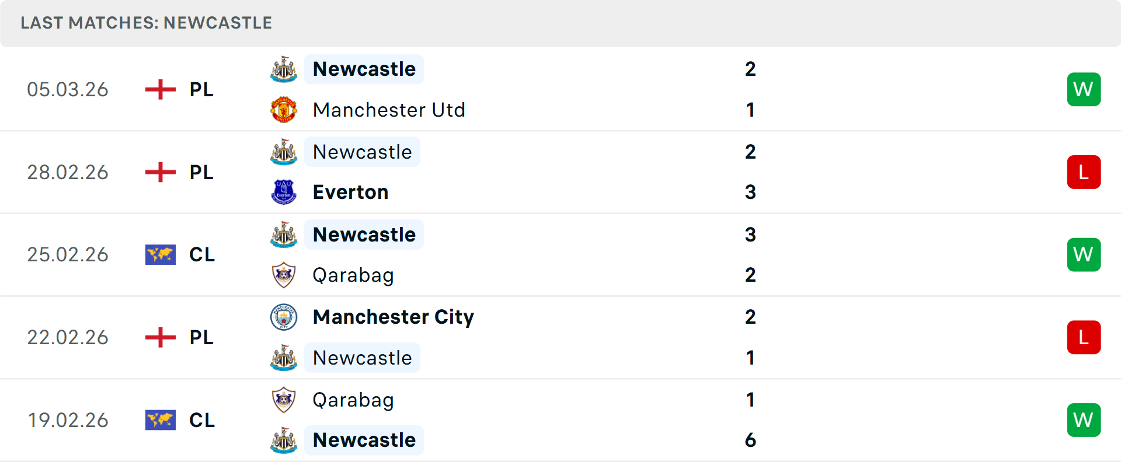Click the 'Manchester City' team name

pyautogui.click(x=393, y=317)
